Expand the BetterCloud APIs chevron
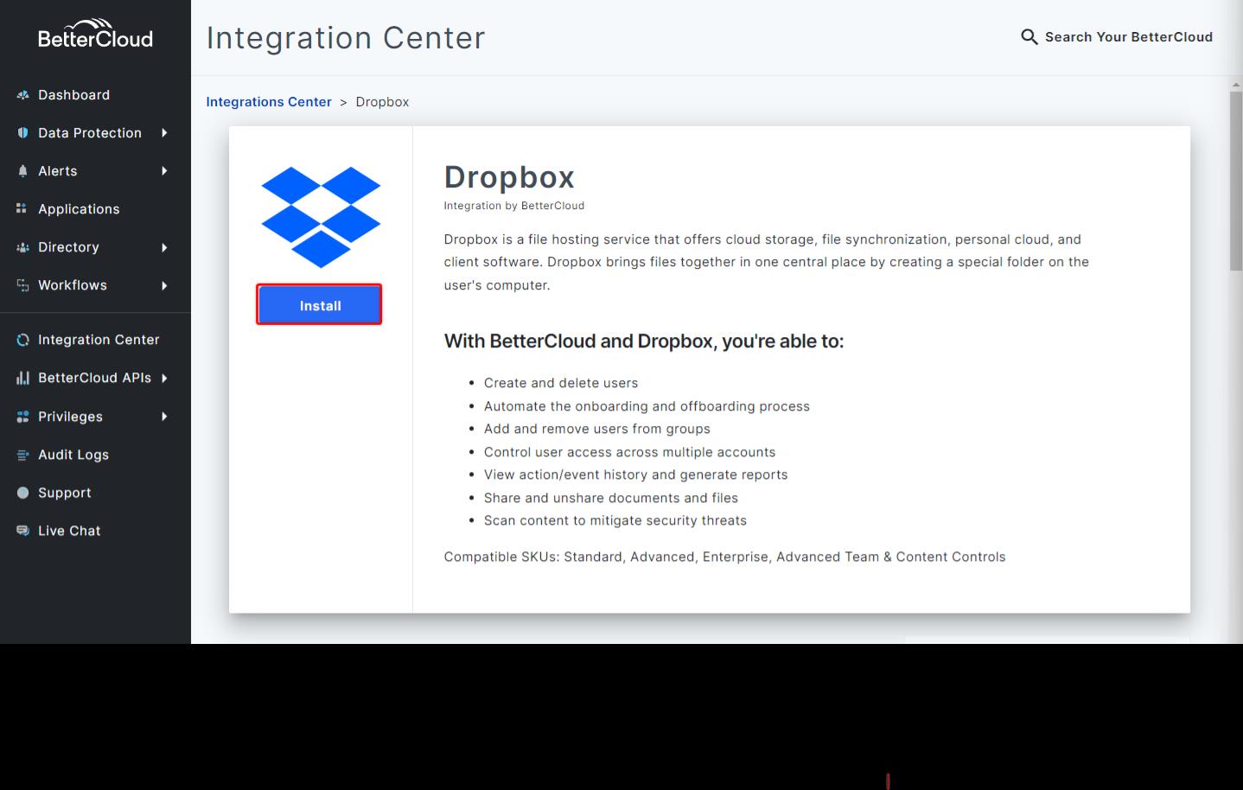This screenshot has width=1243, height=790. click(165, 378)
